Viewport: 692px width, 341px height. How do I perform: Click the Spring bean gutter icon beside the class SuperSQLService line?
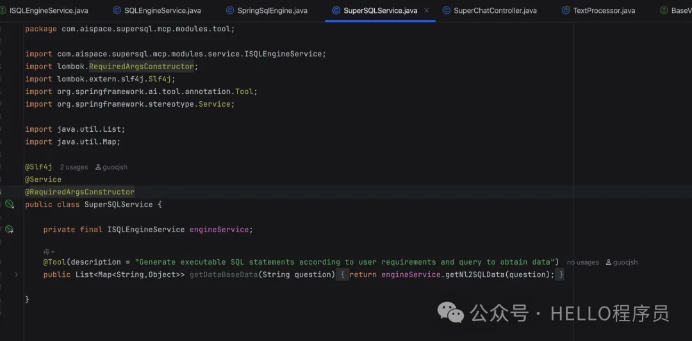point(9,205)
